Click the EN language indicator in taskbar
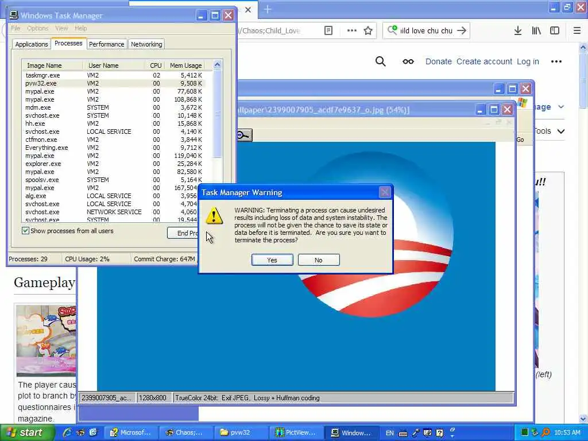 [390, 433]
